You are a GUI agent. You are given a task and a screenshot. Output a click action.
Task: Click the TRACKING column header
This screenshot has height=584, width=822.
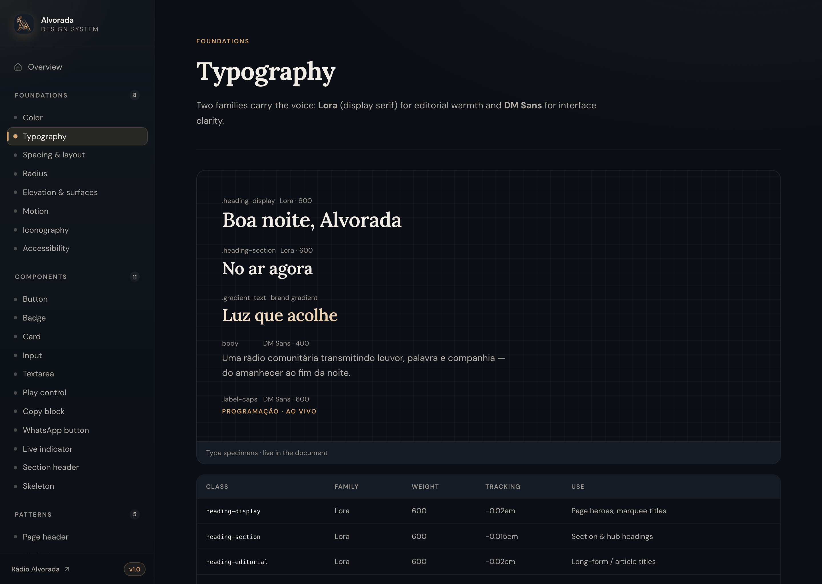pos(502,486)
